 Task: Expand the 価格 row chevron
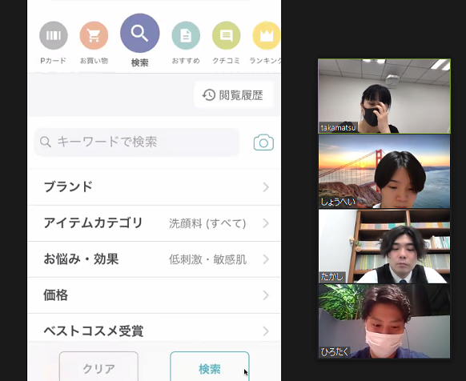tap(266, 295)
